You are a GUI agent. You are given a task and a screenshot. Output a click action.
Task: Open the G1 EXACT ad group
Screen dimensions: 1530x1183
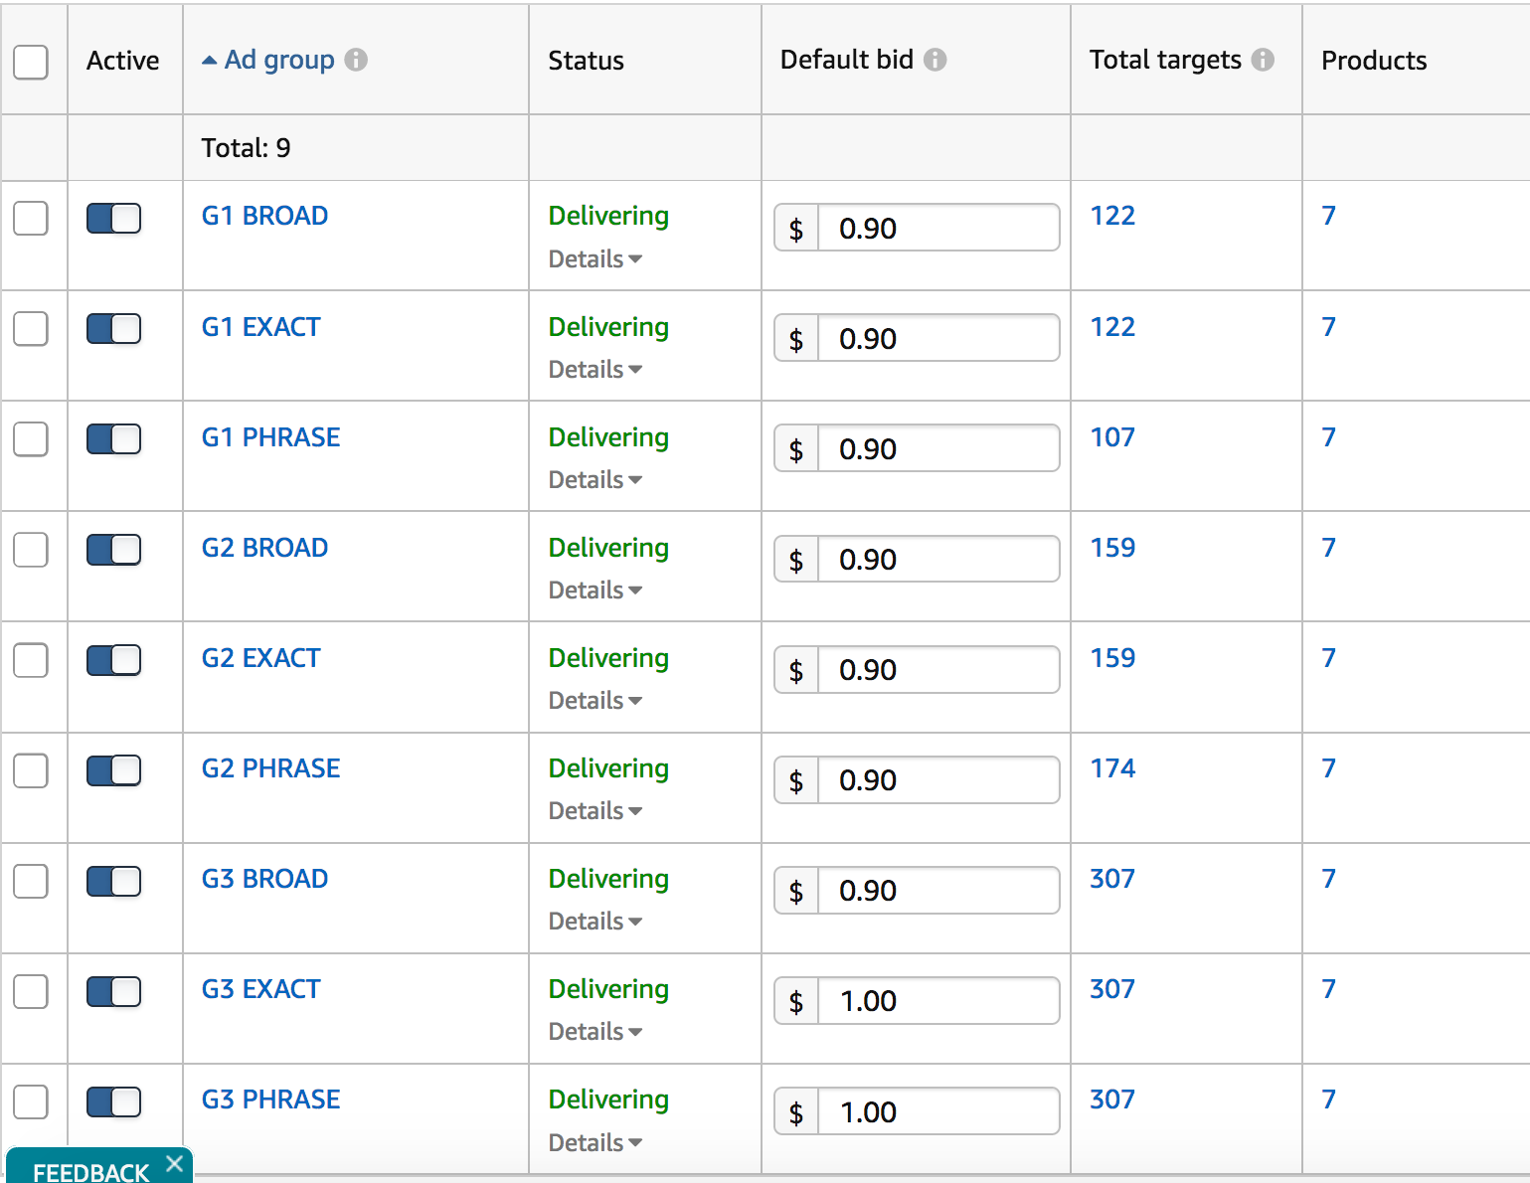click(260, 327)
